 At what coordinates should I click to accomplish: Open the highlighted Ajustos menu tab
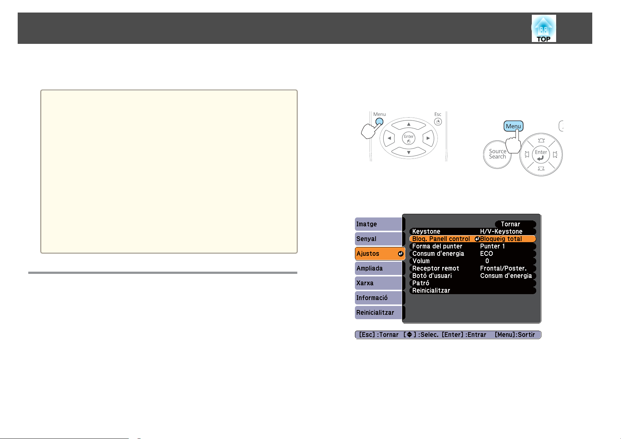[380, 254]
